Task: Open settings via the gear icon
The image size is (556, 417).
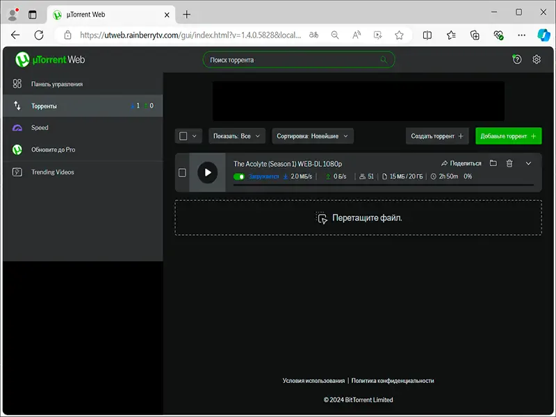Action: 537,60
